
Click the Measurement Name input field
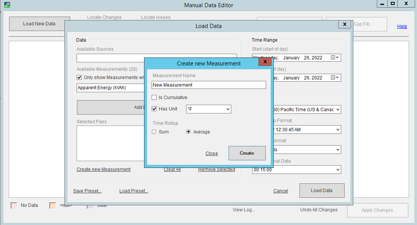209,85
